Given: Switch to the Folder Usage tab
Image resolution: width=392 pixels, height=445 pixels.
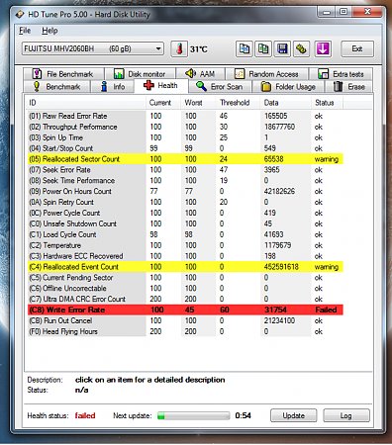Looking at the screenshot, I should tap(288, 87).
